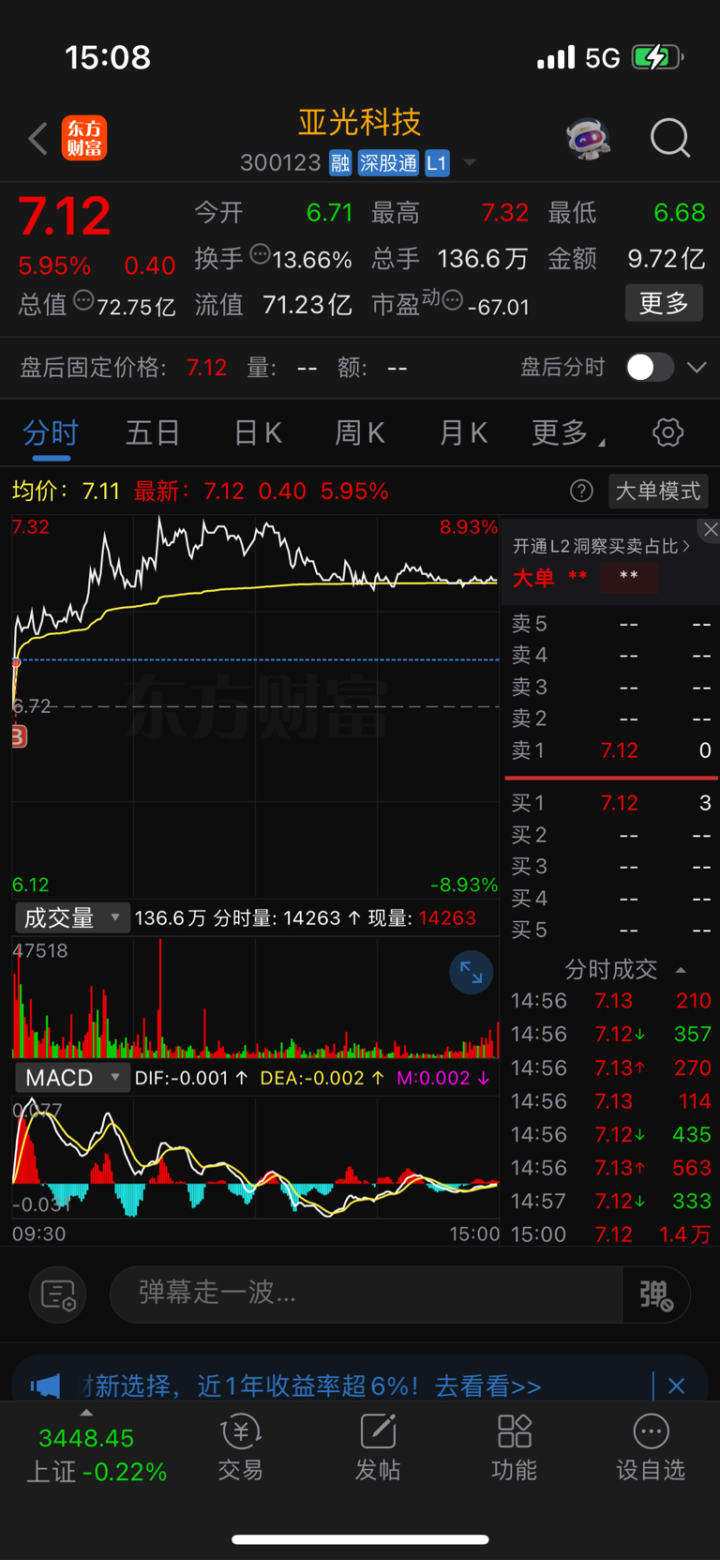Focus the 弹幕走一波 input field

[x=366, y=1295]
